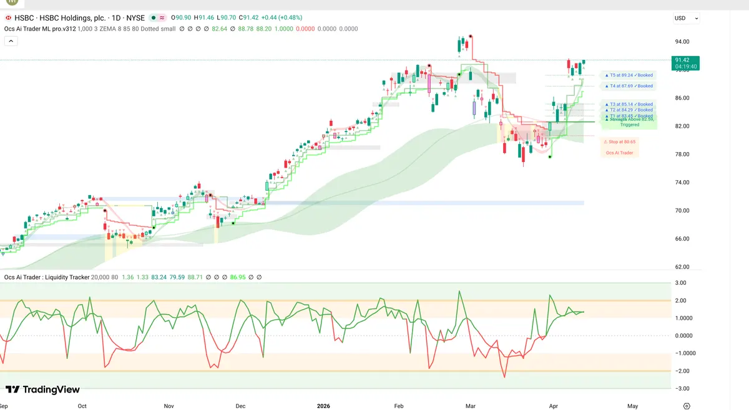The height and width of the screenshot is (410, 749).
Task: Select the Liquidity Tracker indicator legend
Action: tap(47, 277)
